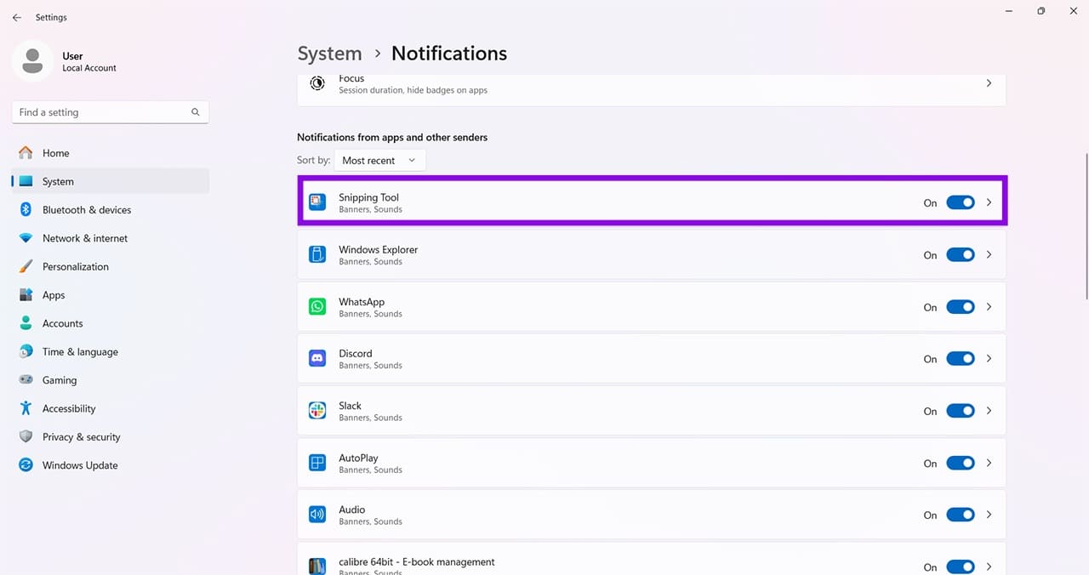
Task: Go to Home settings page
Action: tap(111, 153)
